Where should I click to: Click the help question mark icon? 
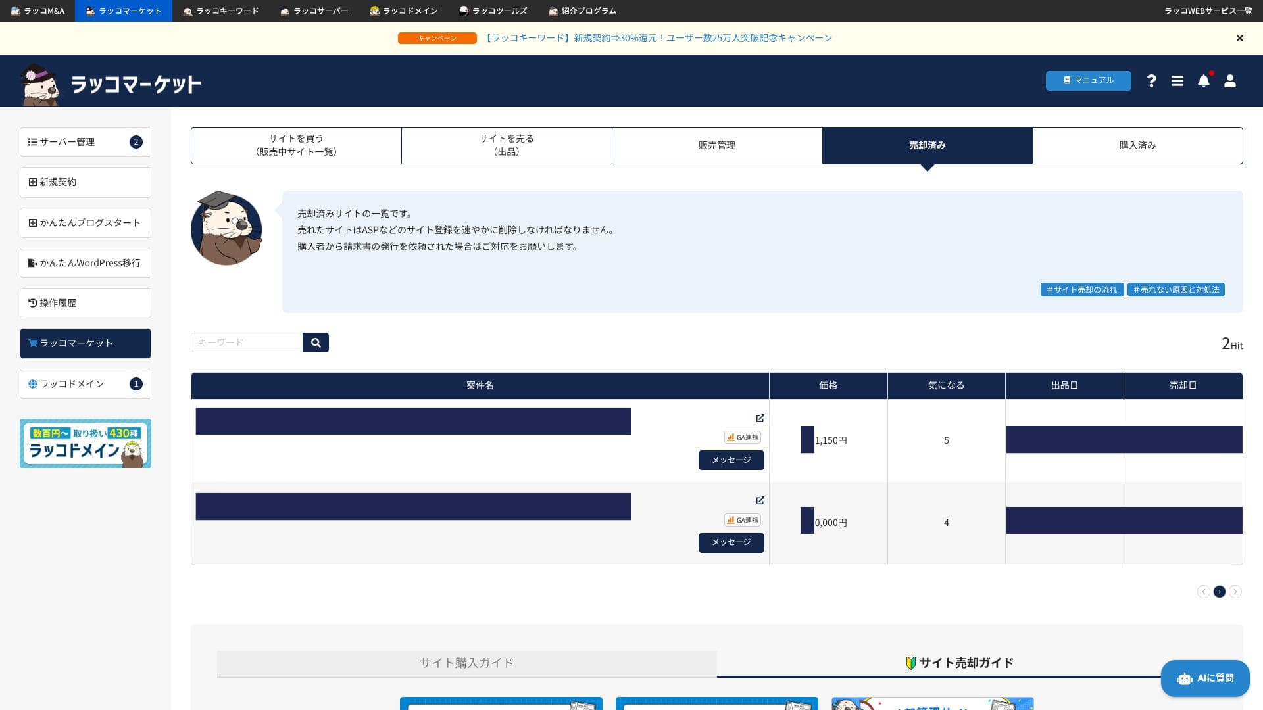tap(1151, 81)
